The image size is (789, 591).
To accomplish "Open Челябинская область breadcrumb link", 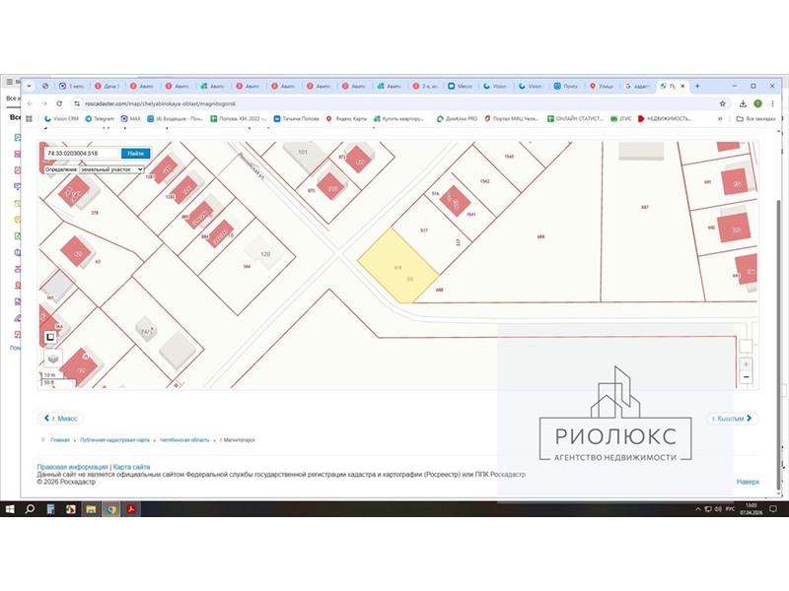I will (x=185, y=440).
